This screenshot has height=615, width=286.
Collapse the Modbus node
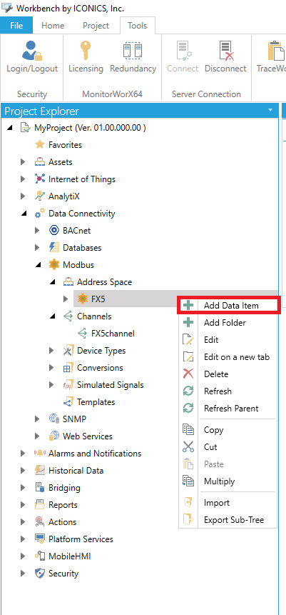[x=38, y=265]
